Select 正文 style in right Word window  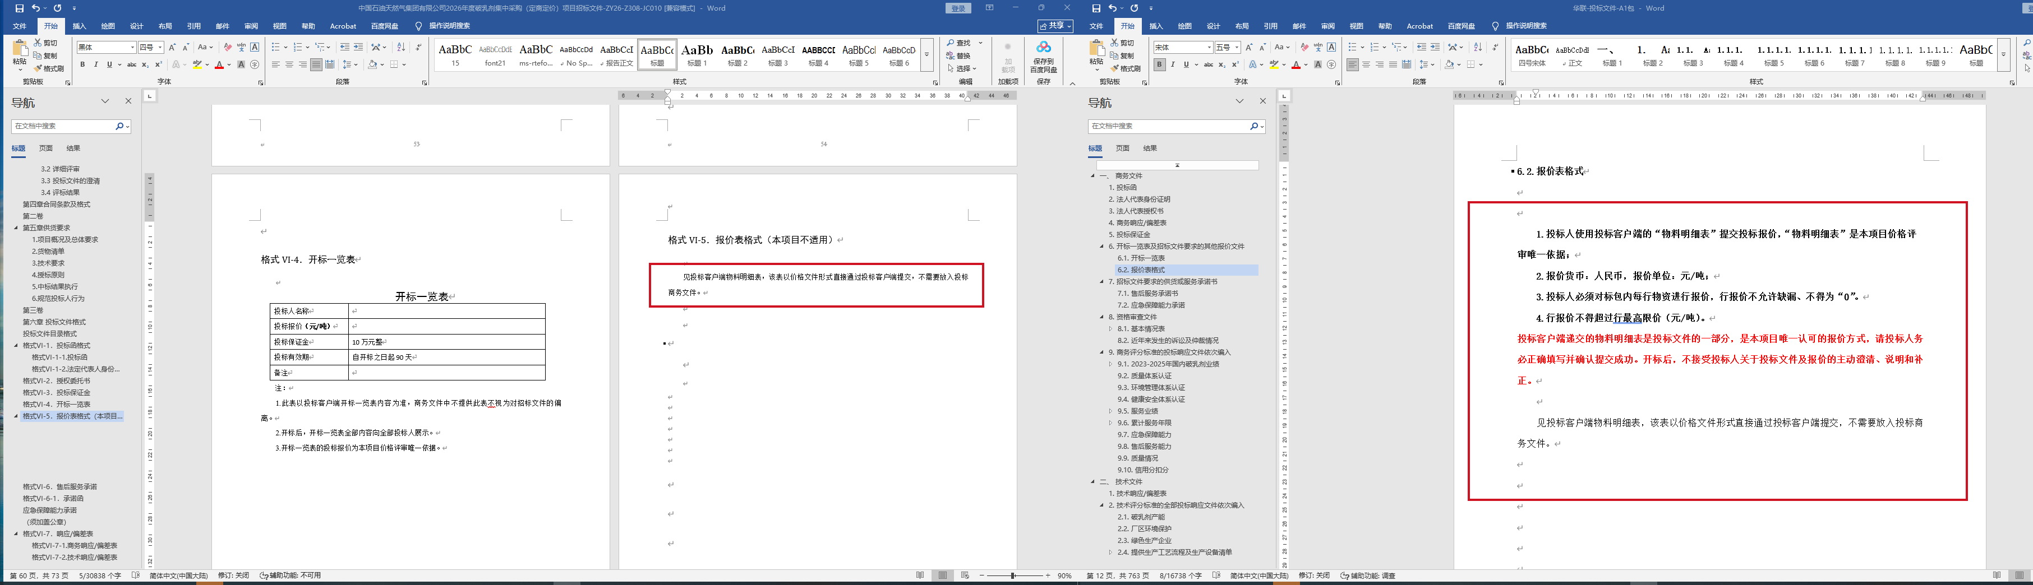(1572, 54)
